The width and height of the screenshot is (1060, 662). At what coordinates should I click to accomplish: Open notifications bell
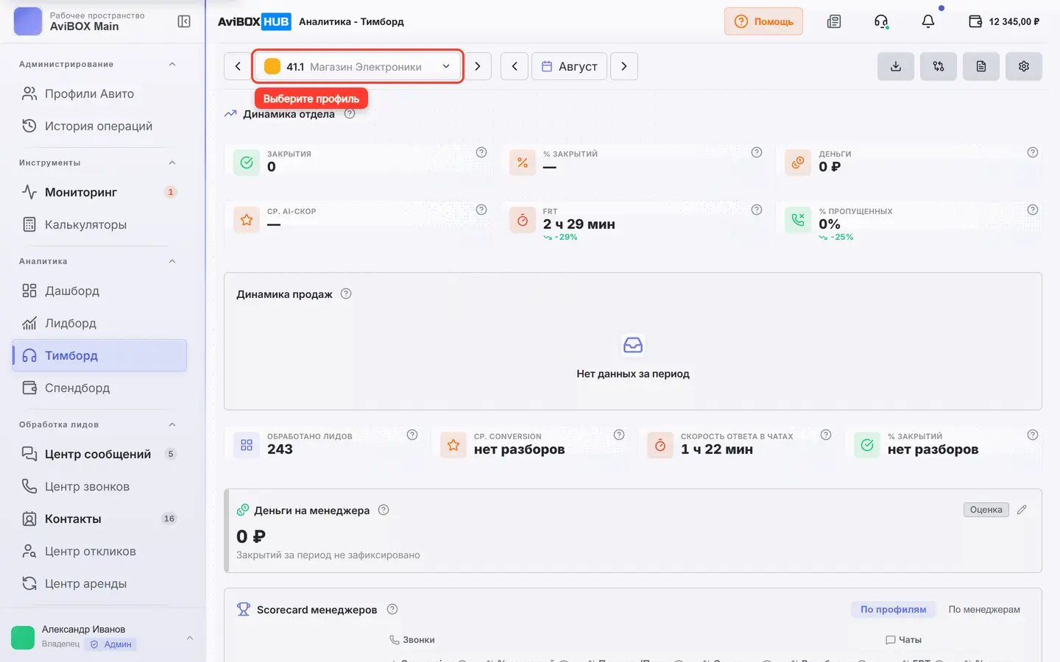928,21
